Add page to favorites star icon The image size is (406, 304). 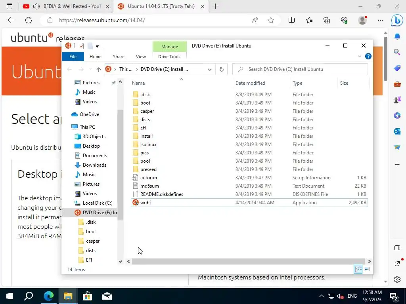click(271, 20)
